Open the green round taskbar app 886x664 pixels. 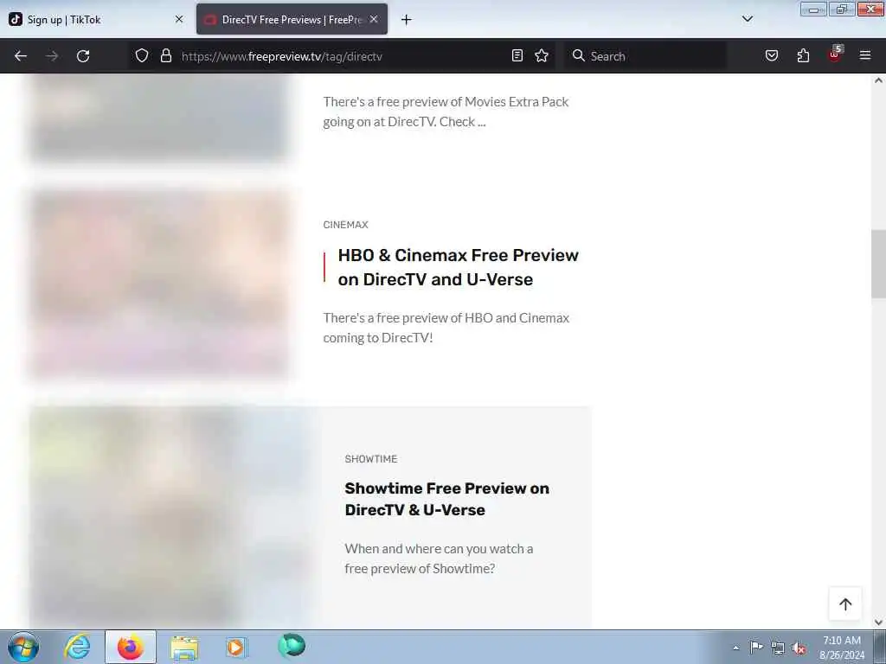(x=292, y=646)
